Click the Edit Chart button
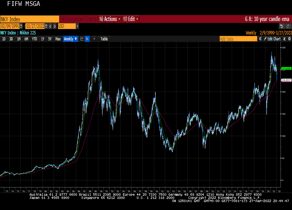Viewport: 292px width, 210px height. tap(273, 39)
